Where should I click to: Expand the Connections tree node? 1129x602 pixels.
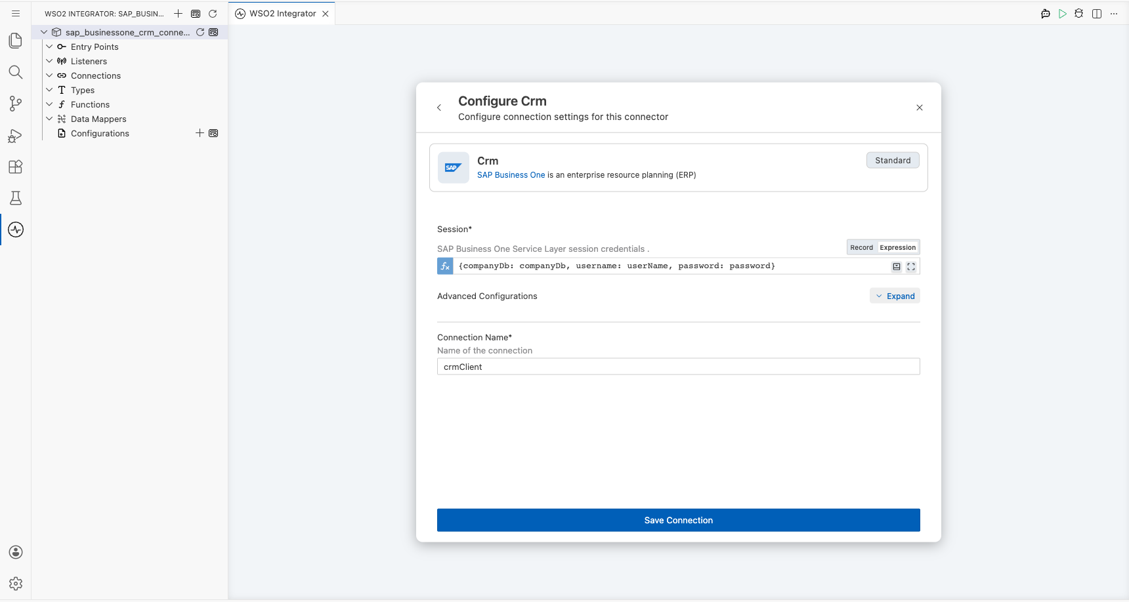coord(49,75)
